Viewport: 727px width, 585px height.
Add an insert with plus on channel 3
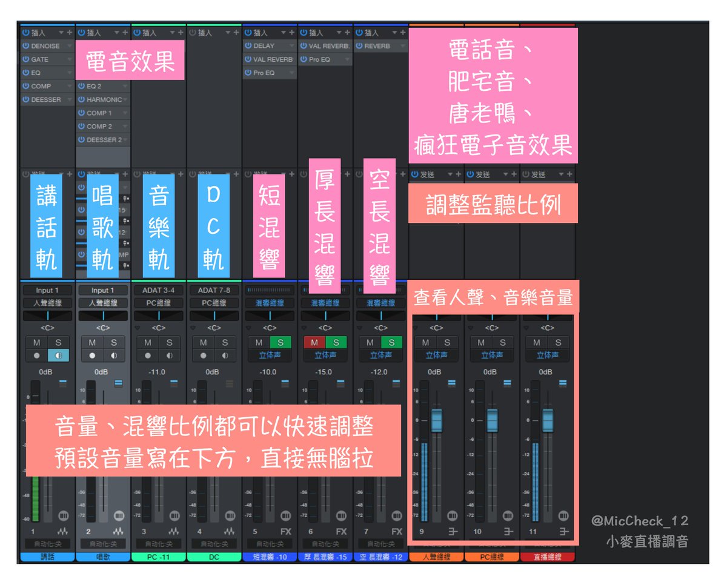coord(181,33)
